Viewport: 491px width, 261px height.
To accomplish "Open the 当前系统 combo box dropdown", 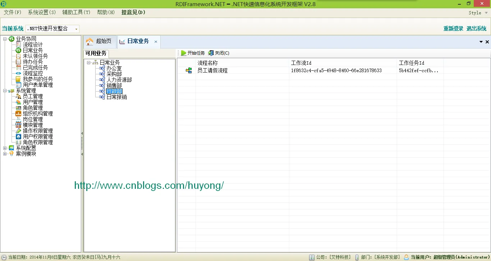I will pos(76,29).
